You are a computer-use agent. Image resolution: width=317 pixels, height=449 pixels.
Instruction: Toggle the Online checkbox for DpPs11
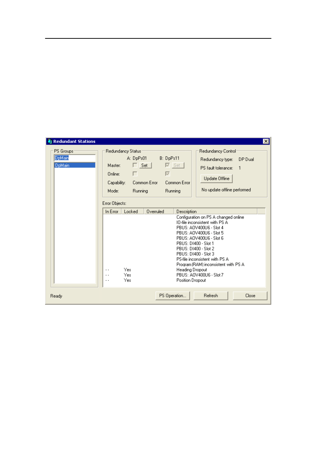click(x=168, y=174)
